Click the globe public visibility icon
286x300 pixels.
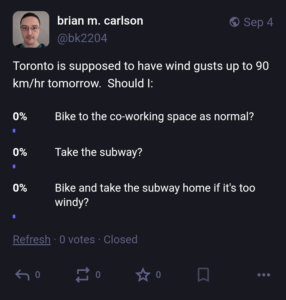pyautogui.click(x=234, y=22)
